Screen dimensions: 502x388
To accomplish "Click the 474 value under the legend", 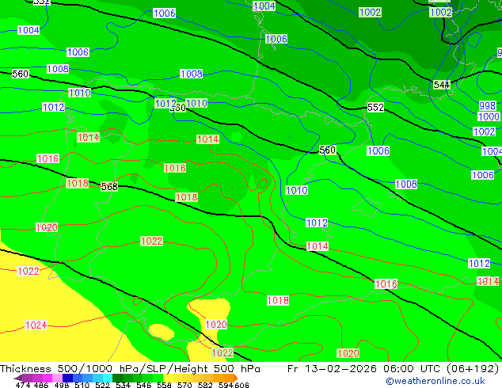I will point(23,385).
